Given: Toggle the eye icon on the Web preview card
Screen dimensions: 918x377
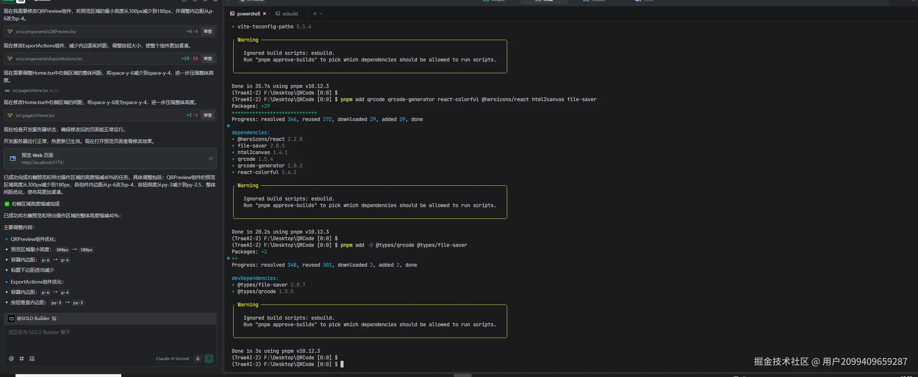Looking at the screenshot, I should [x=211, y=159].
